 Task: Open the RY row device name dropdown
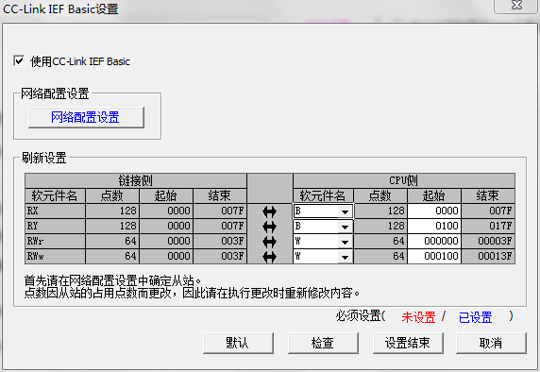[x=345, y=227]
